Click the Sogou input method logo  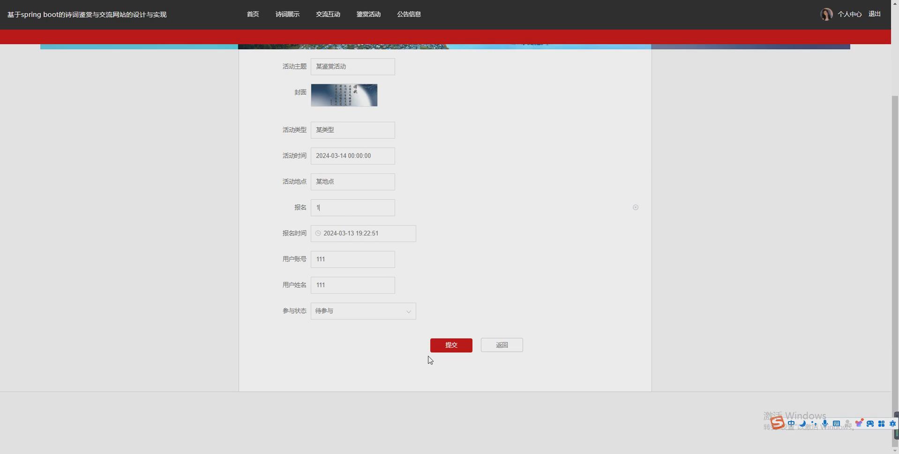pyautogui.click(x=778, y=423)
